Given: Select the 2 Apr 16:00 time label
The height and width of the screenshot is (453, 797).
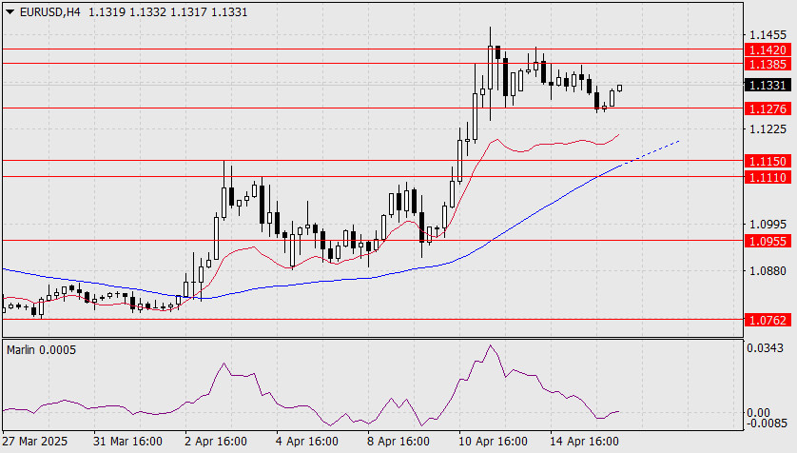Looking at the screenshot, I should [x=216, y=442].
